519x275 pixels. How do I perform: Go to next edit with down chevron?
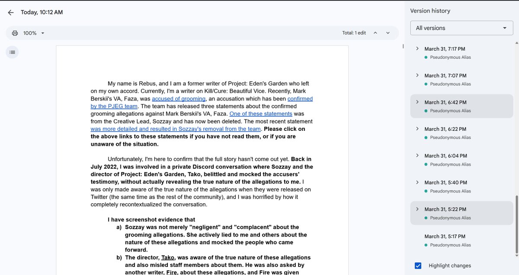tap(388, 33)
